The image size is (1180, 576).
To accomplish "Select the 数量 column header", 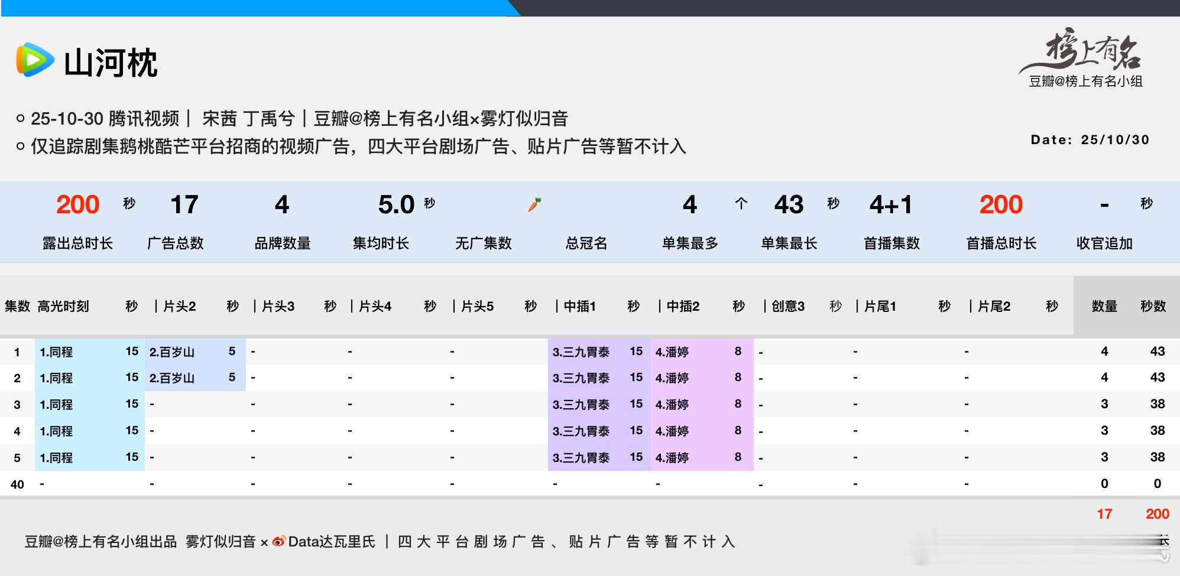I will tap(1105, 307).
